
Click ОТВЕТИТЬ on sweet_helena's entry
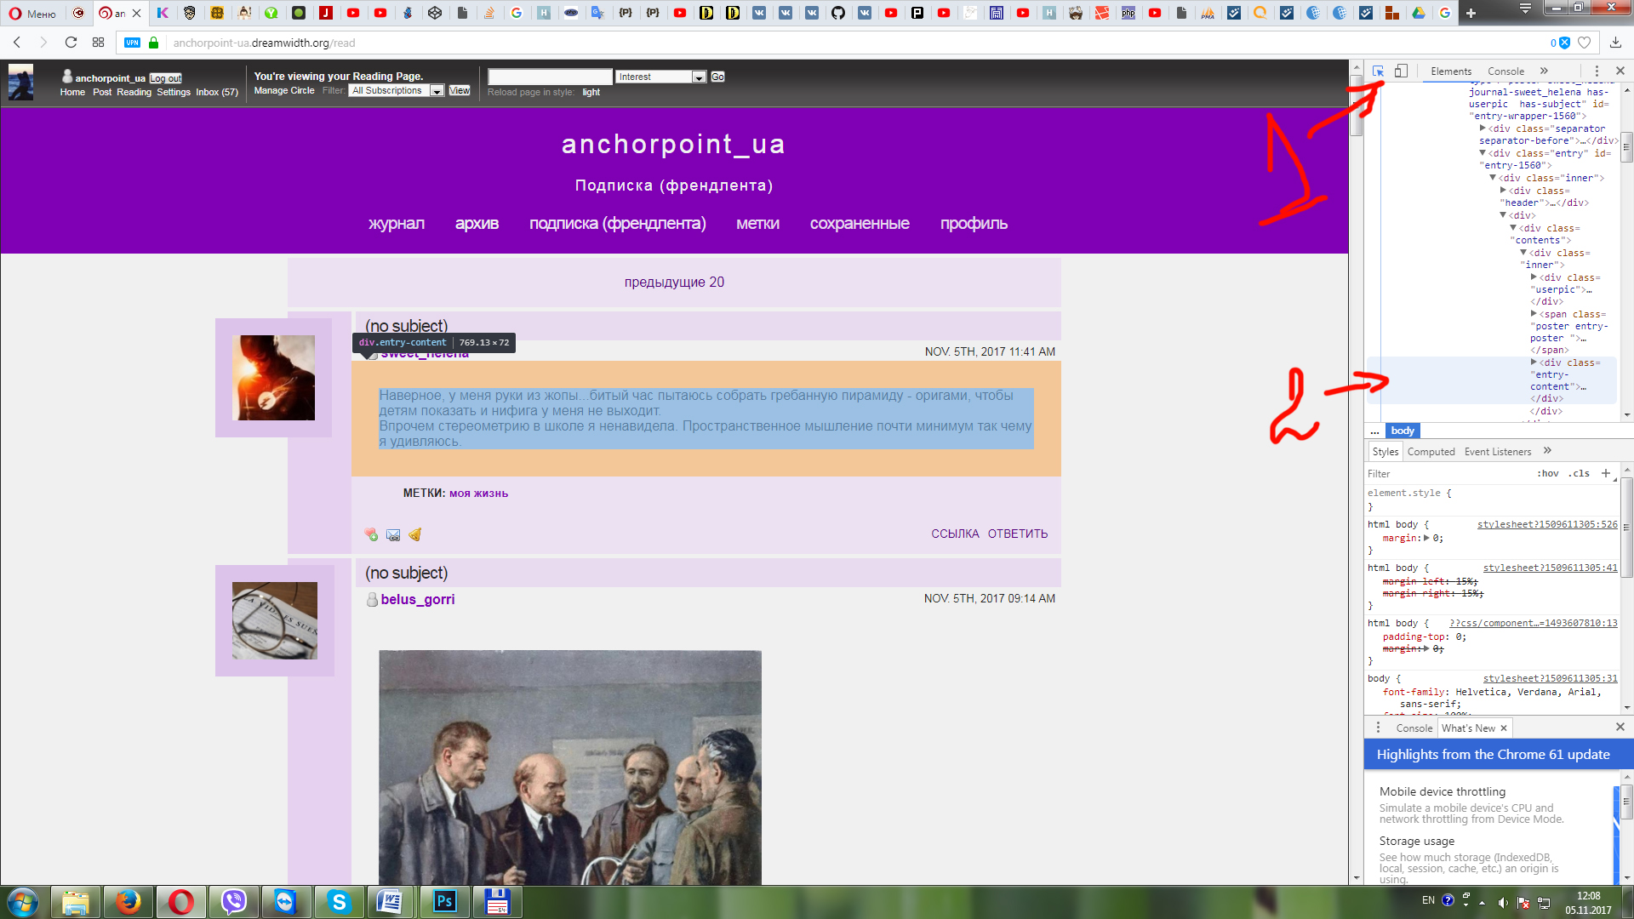pyautogui.click(x=1018, y=534)
